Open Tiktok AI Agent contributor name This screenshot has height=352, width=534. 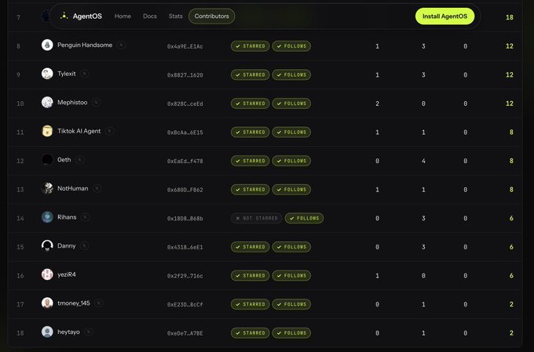point(79,131)
